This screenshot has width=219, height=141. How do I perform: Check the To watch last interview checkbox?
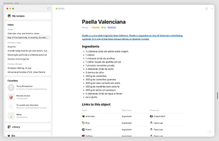[11, 106]
